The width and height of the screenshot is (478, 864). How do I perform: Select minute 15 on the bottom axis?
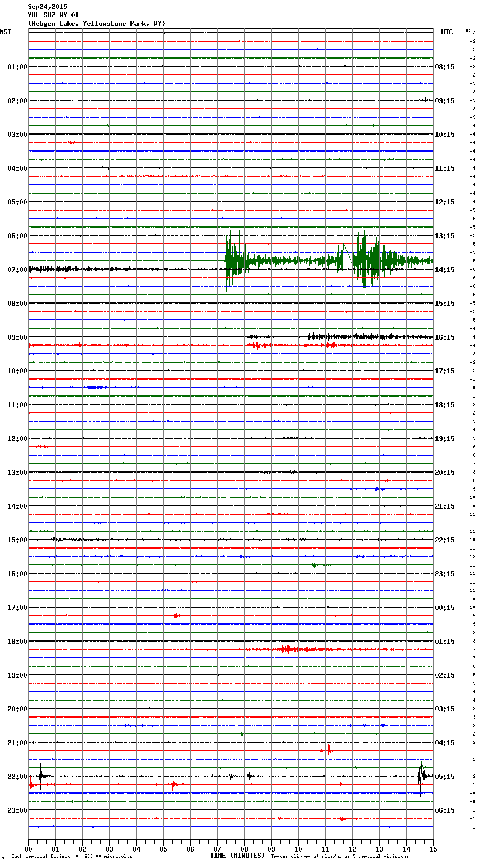[x=432, y=849]
